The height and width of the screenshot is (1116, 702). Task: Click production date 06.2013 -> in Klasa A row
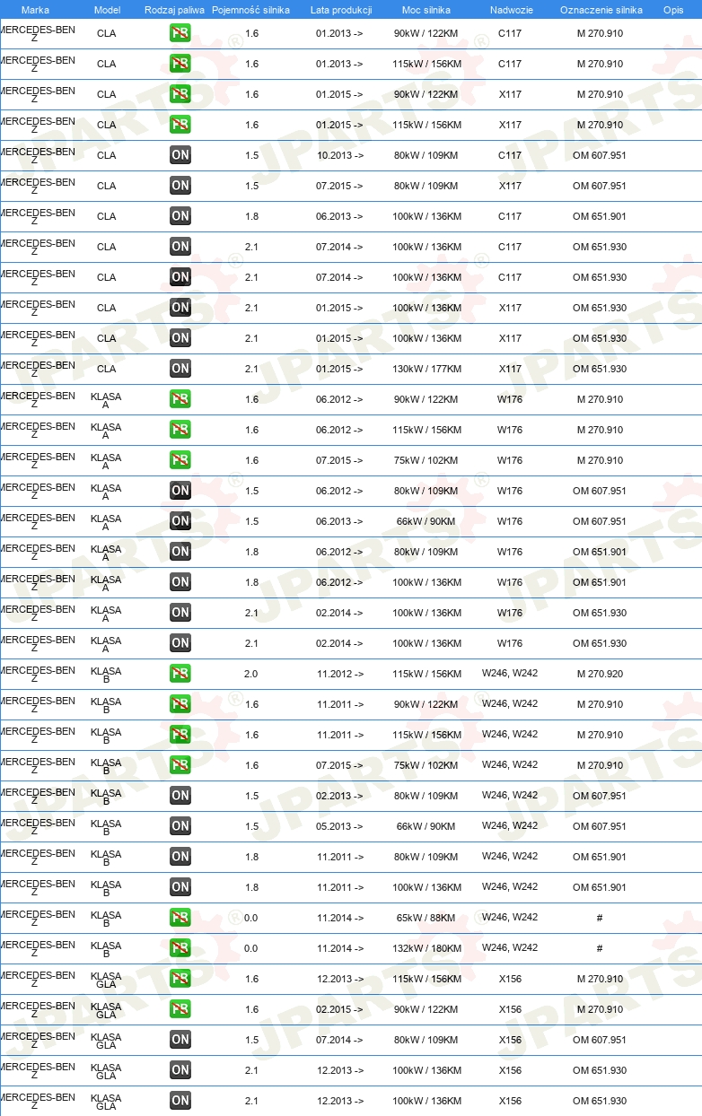click(340, 521)
